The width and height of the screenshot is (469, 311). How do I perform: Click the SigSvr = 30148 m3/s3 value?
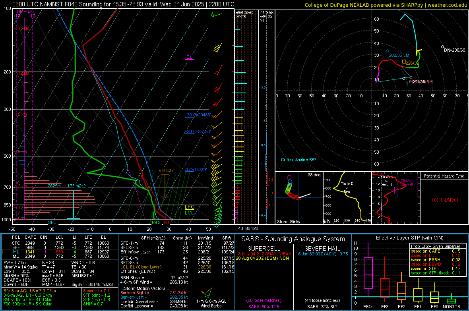tap(92, 284)
